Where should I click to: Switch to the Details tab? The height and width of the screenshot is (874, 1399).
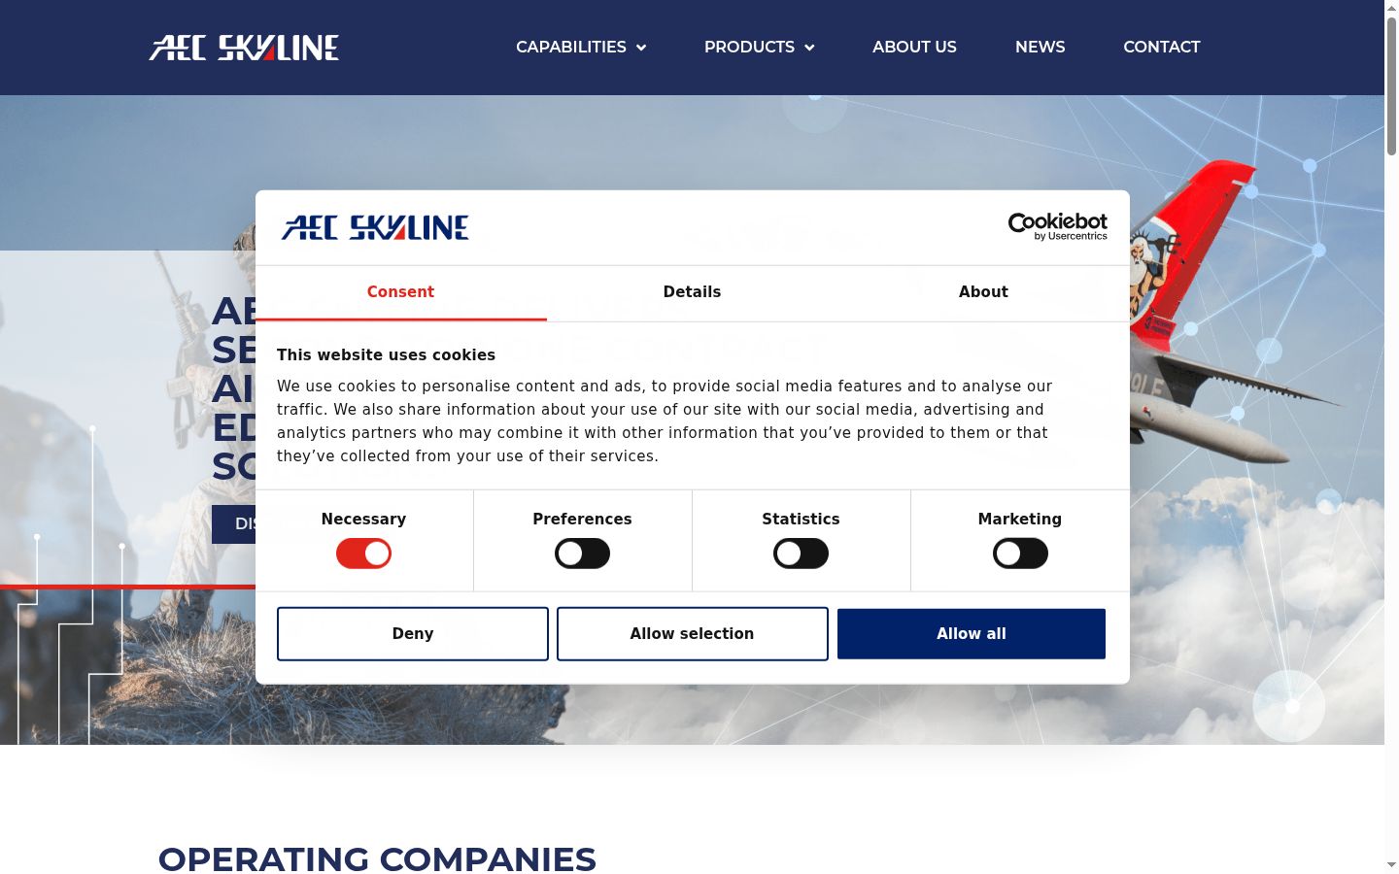pyautogui.click(x=692, y=292)
